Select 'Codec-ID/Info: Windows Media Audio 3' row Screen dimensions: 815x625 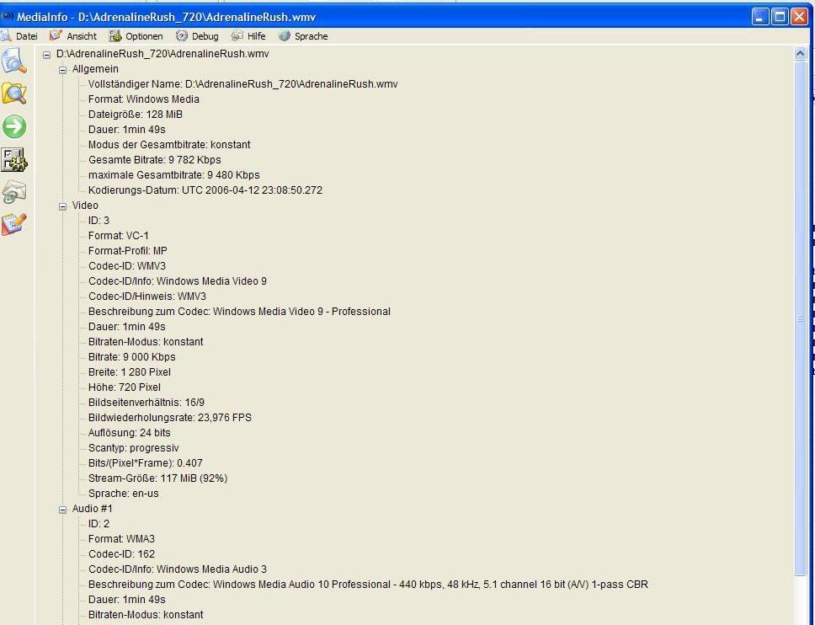pos(178,569)
